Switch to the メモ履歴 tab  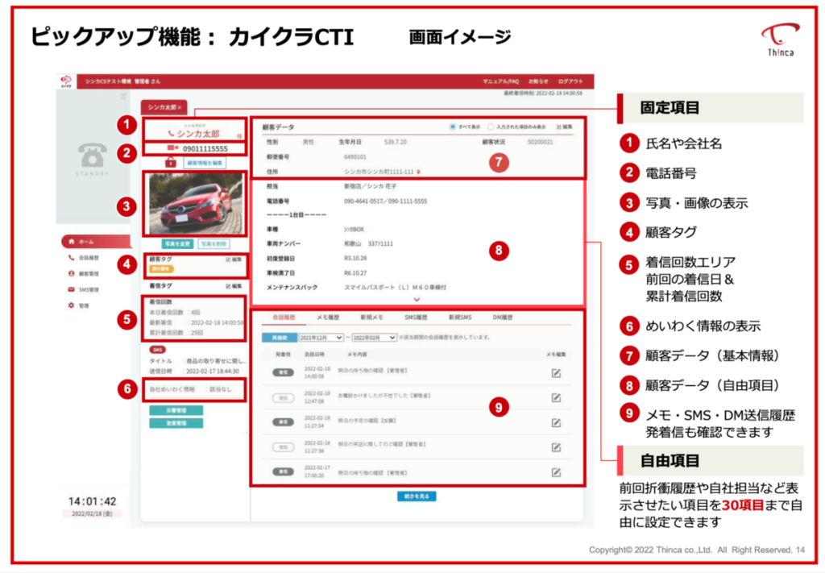328,318
